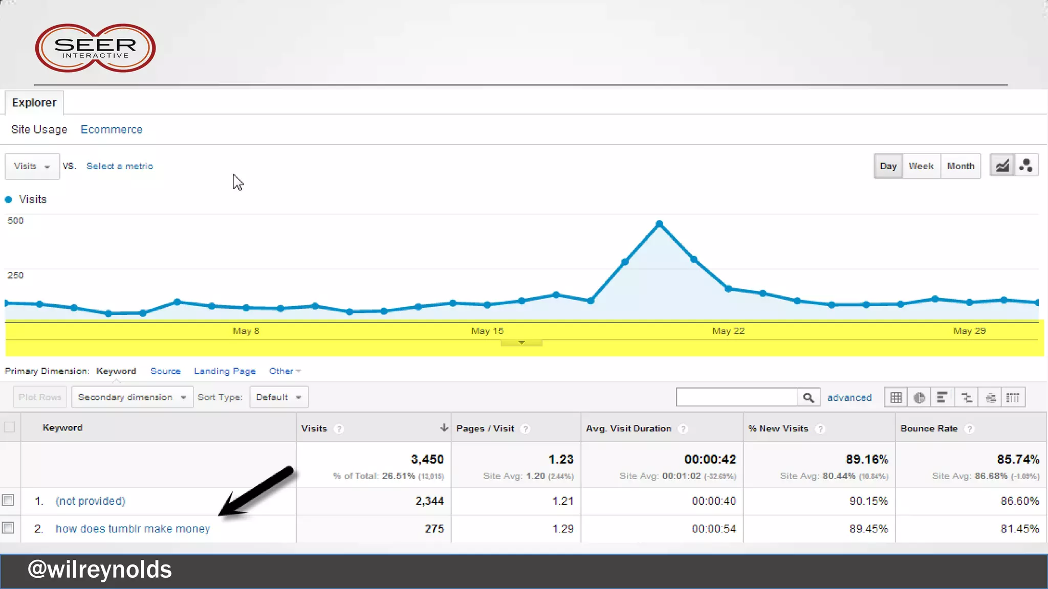This screenshot has width=1048, height=589.
Task: Switch to the pie chart percentage view
Action: point(919,397)
